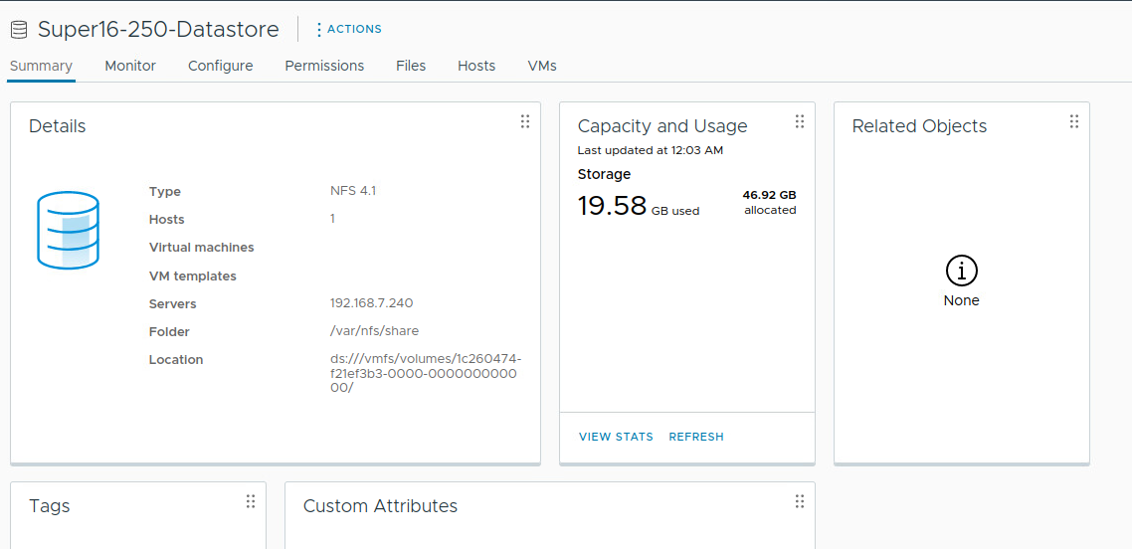Open the Actions dropdown menu

(348, 30)
